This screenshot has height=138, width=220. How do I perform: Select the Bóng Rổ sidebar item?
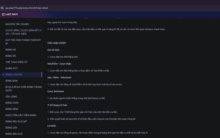coord(11,56)
